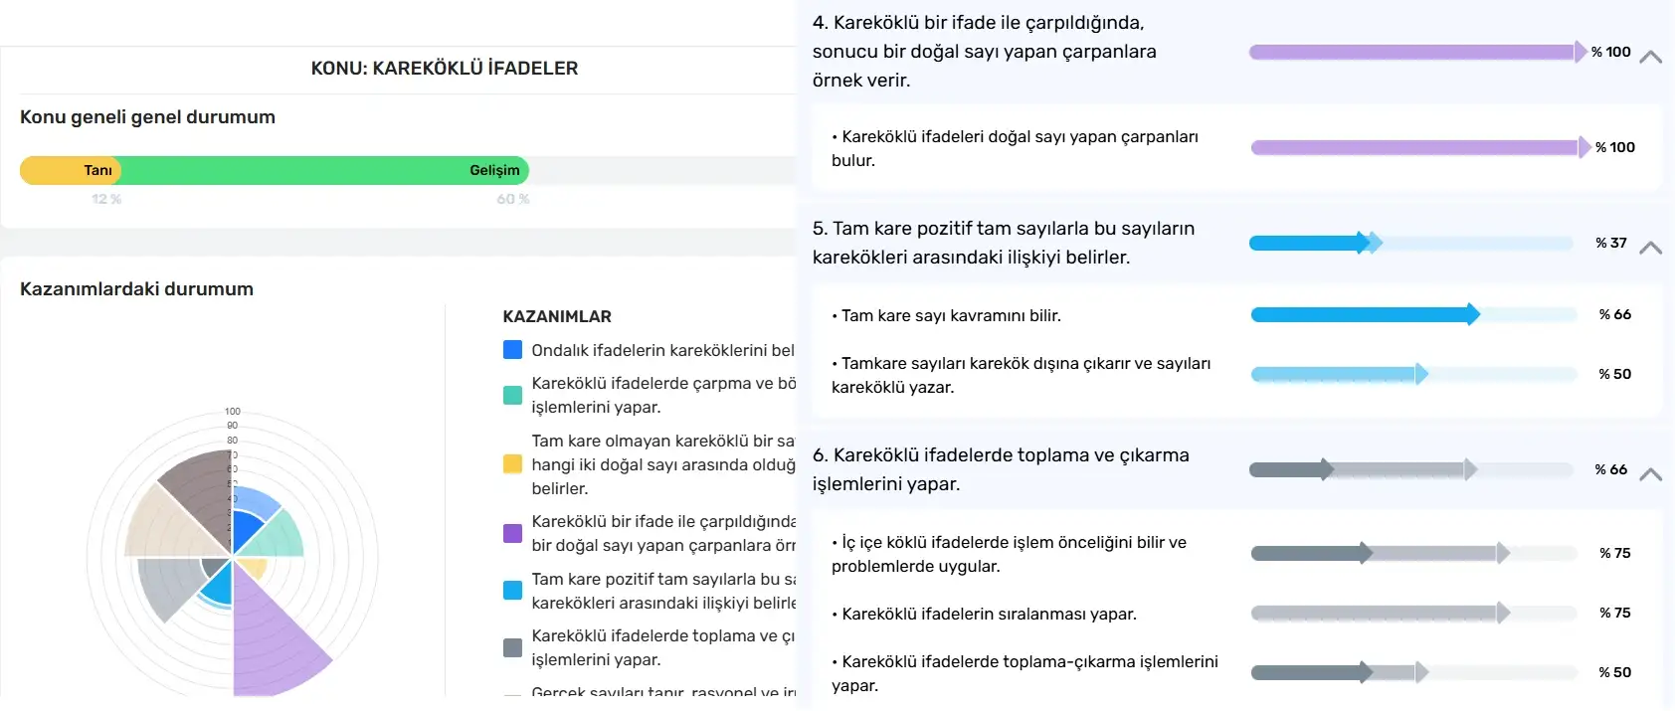1675x711 pixels.
Task: Open "Kareköklü ifadelerin sıralanması yapar" sub-item
Action: coord(989,614)
